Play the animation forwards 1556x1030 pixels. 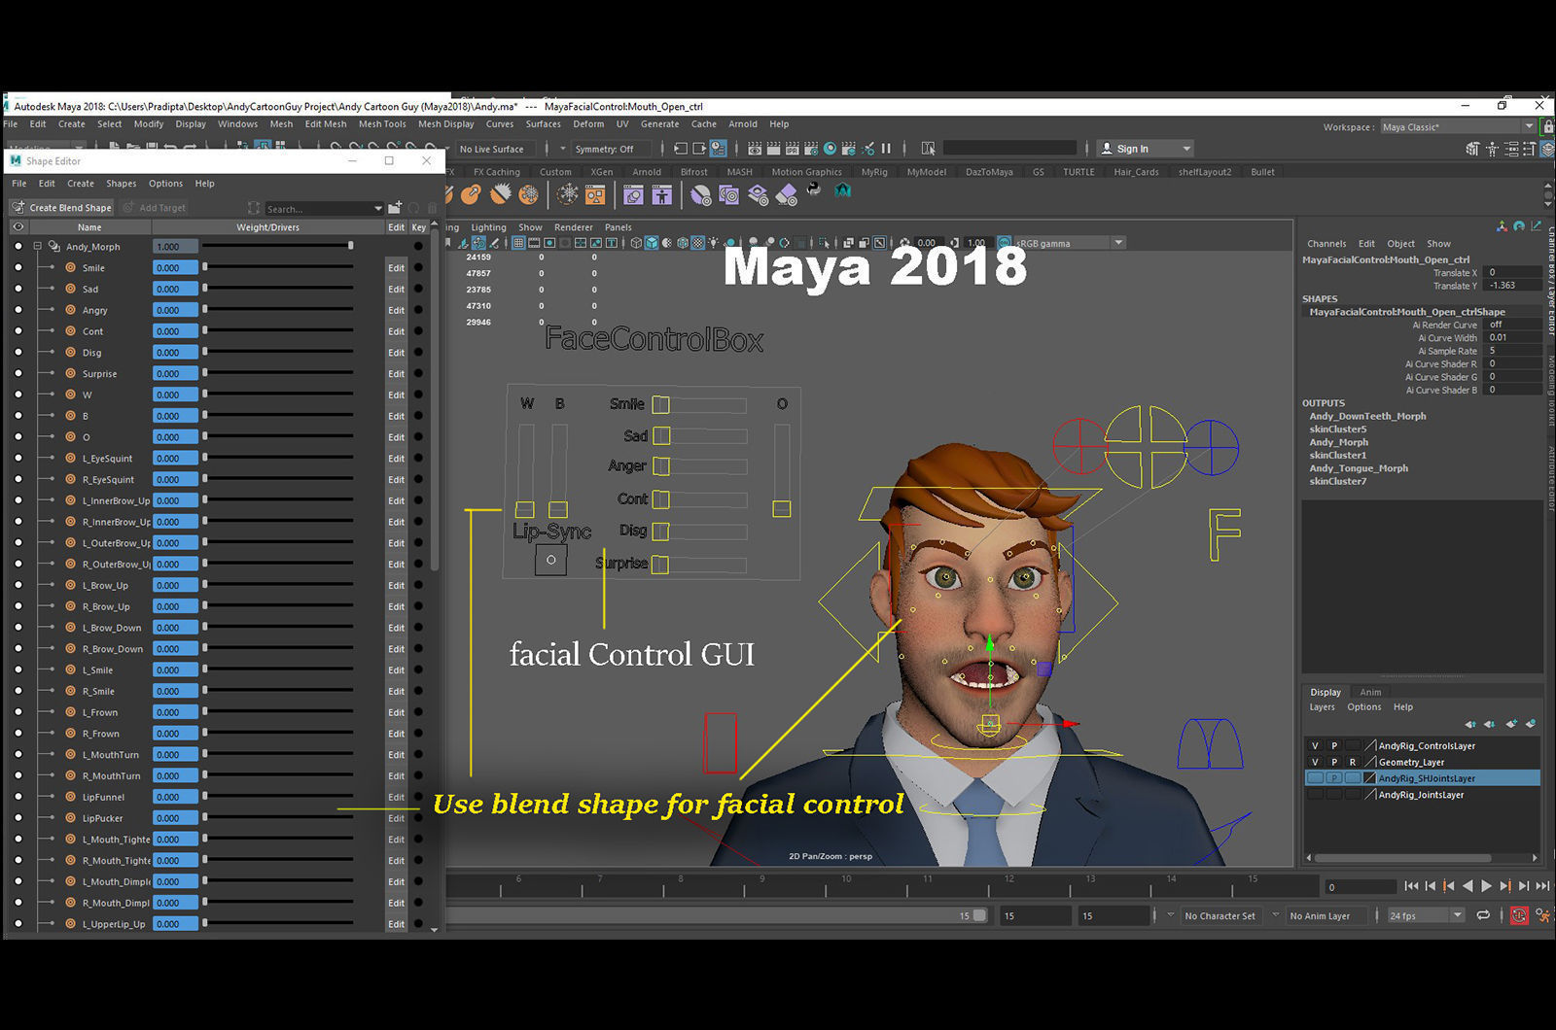[x=1486, y=885]
